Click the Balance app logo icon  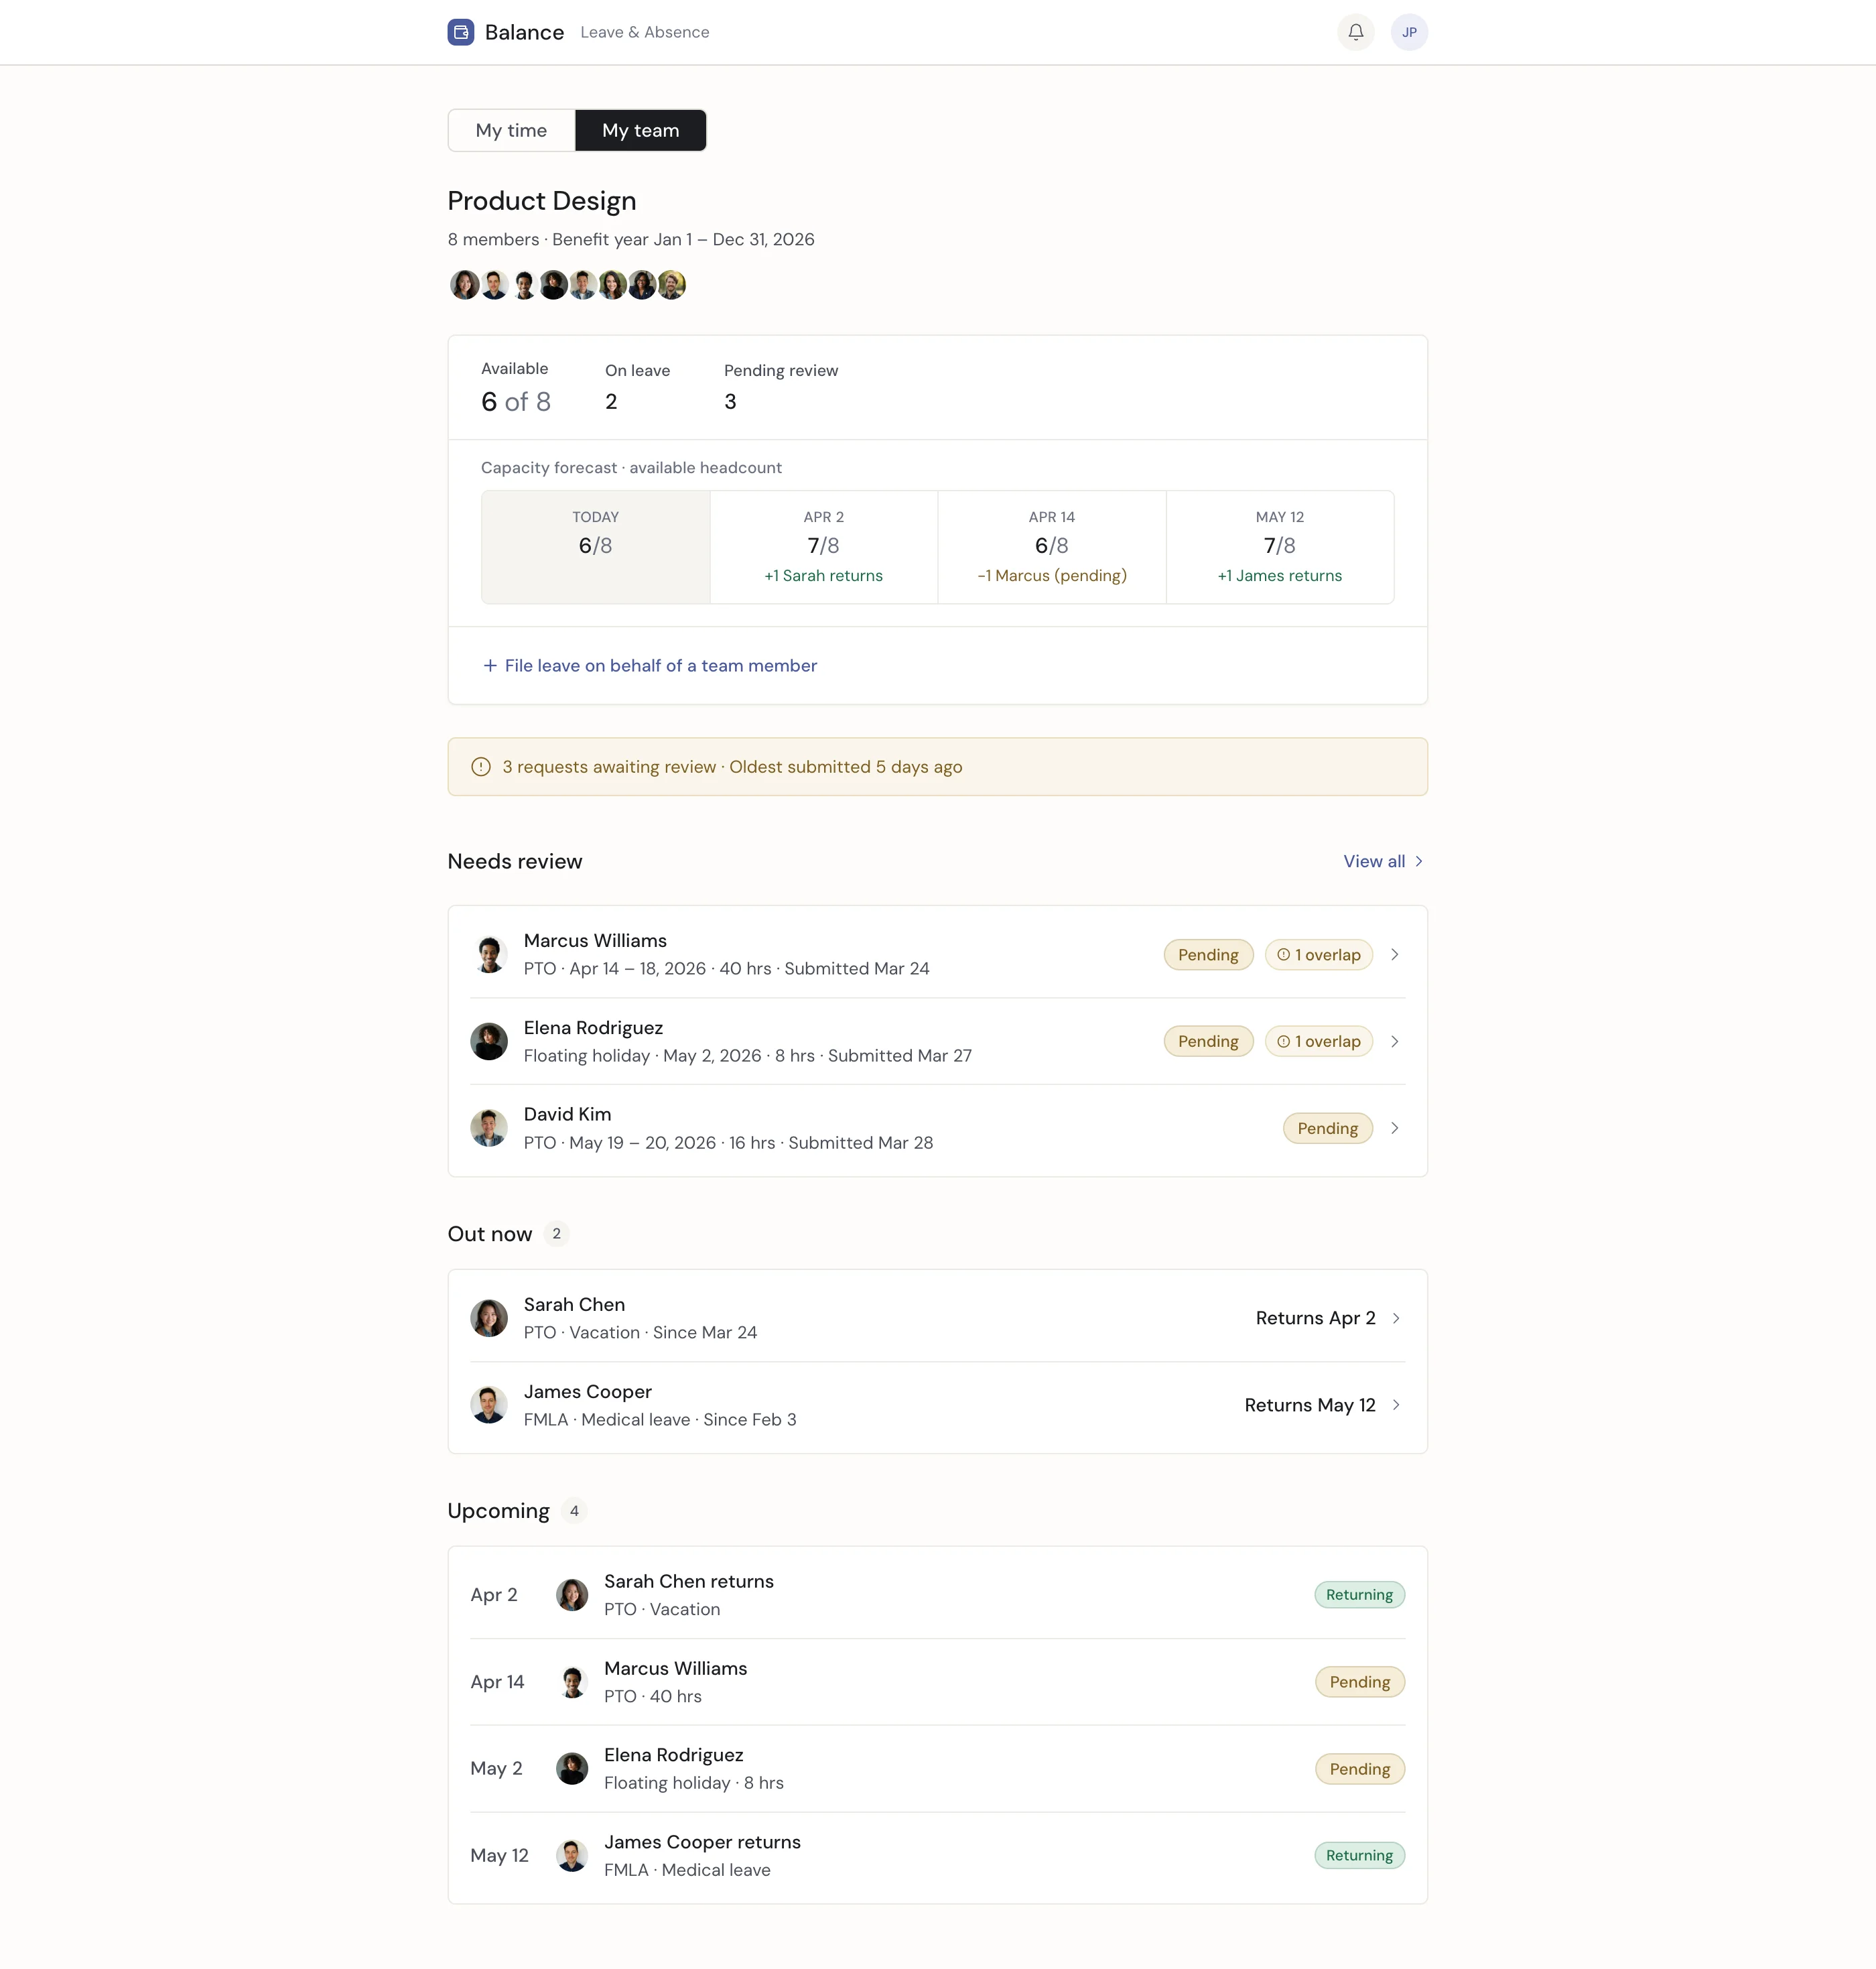tap(461, 32)
